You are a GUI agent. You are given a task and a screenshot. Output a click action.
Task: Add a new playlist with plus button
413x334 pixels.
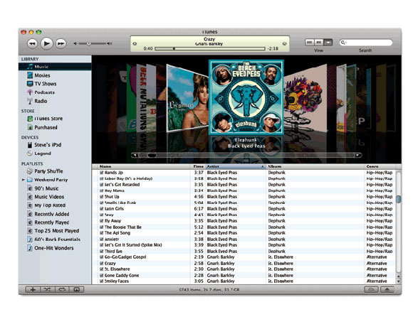click(x=33, y=289)
